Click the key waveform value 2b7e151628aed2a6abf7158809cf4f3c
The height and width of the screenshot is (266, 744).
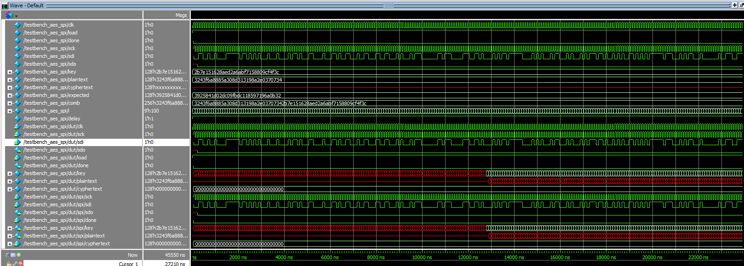[x=236, y=72]
